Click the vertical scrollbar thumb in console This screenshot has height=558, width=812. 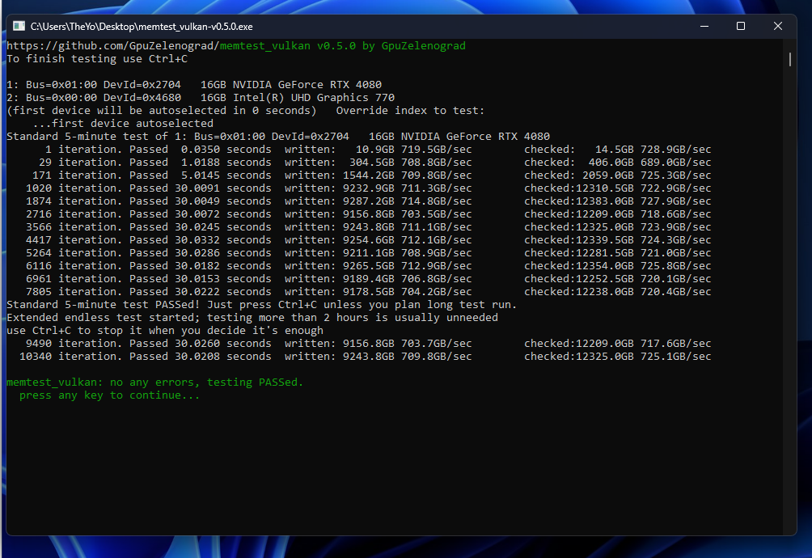(789, 59)
